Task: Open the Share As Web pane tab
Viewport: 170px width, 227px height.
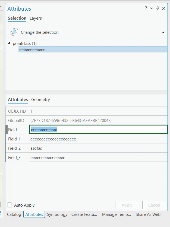Action: [150, 214]
